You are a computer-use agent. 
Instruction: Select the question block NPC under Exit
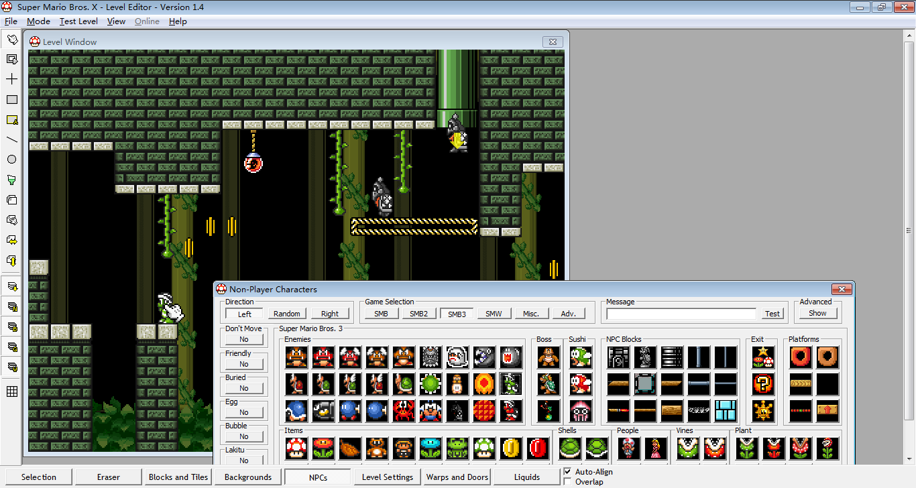pos(762,384)
